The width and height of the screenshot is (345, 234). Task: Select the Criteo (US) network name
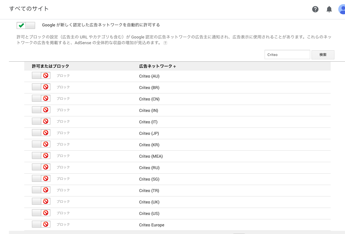pos(149,214)
